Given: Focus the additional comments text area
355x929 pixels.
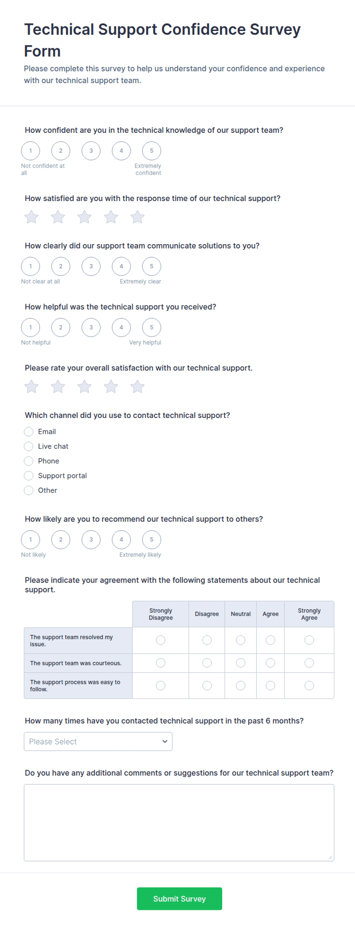Looking at the screenshot, I should 179,822.
